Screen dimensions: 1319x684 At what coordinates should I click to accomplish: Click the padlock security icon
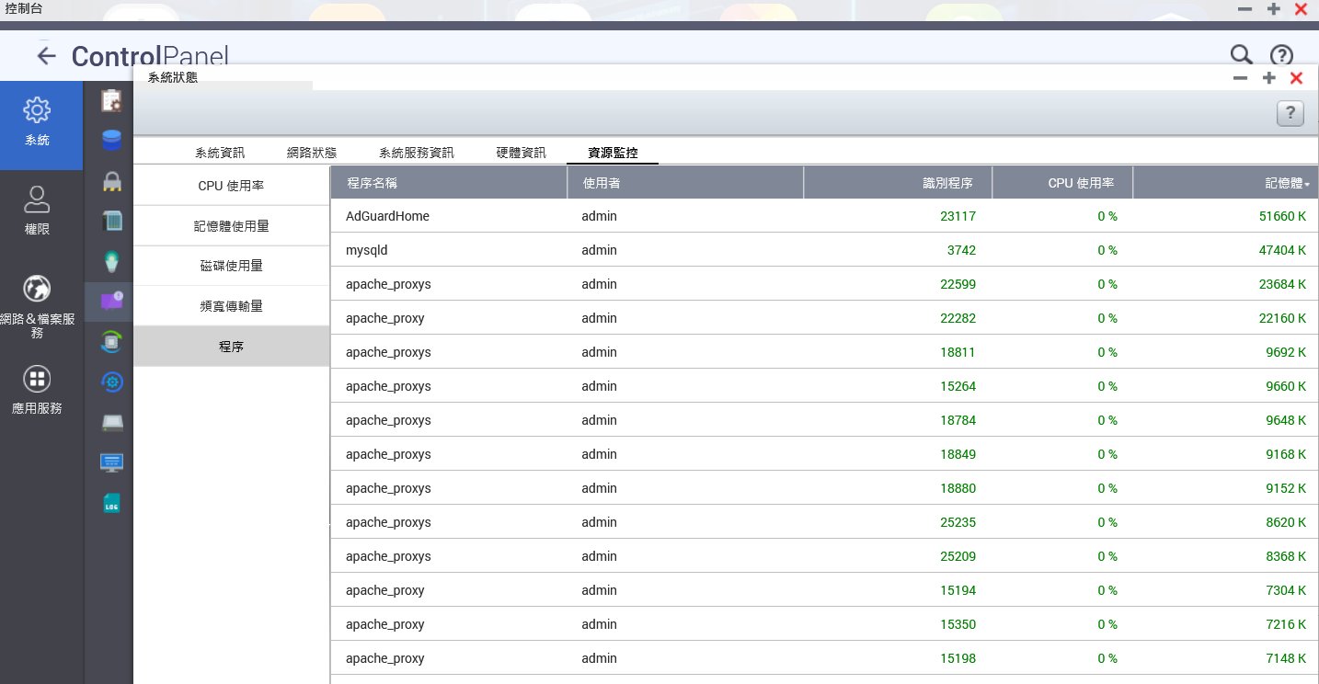[111, 181]
